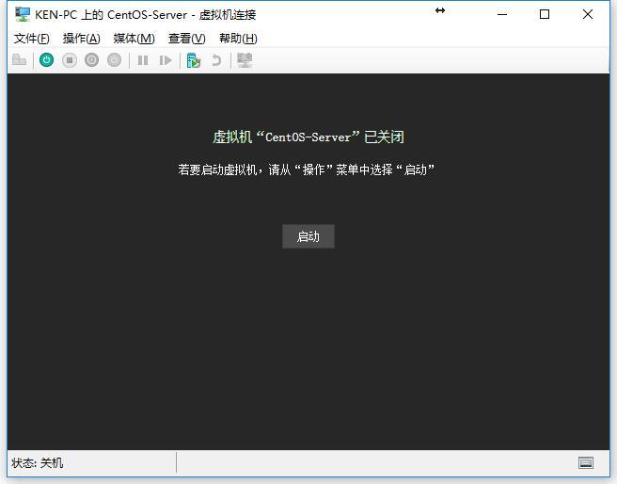This screenshot has height=484, width=617.
Task: Click the Reset play-step toolbar icon
Action: [x=166, y=60]
